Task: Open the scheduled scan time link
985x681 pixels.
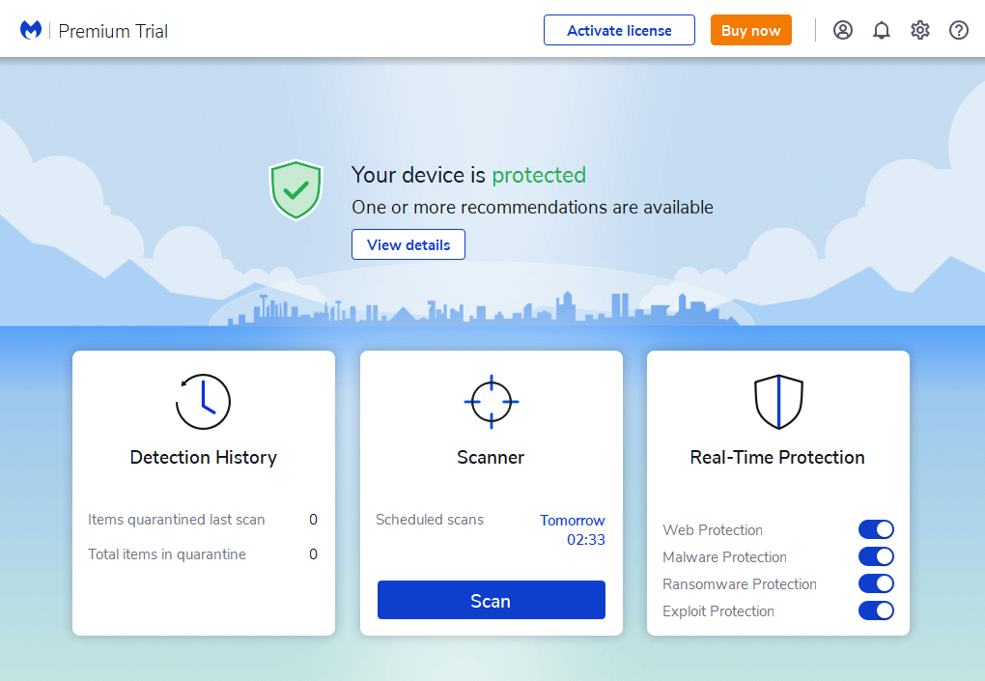Action: (573, 529)
